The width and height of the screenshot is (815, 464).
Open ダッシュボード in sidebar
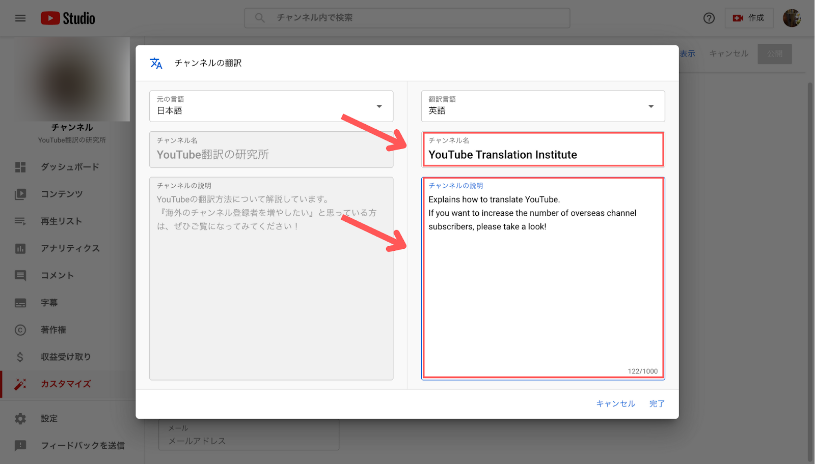tap(70, 167)
